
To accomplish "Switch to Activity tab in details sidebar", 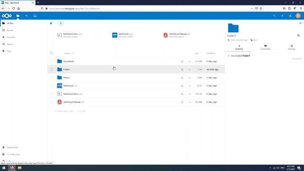I will tap(239, 47).
